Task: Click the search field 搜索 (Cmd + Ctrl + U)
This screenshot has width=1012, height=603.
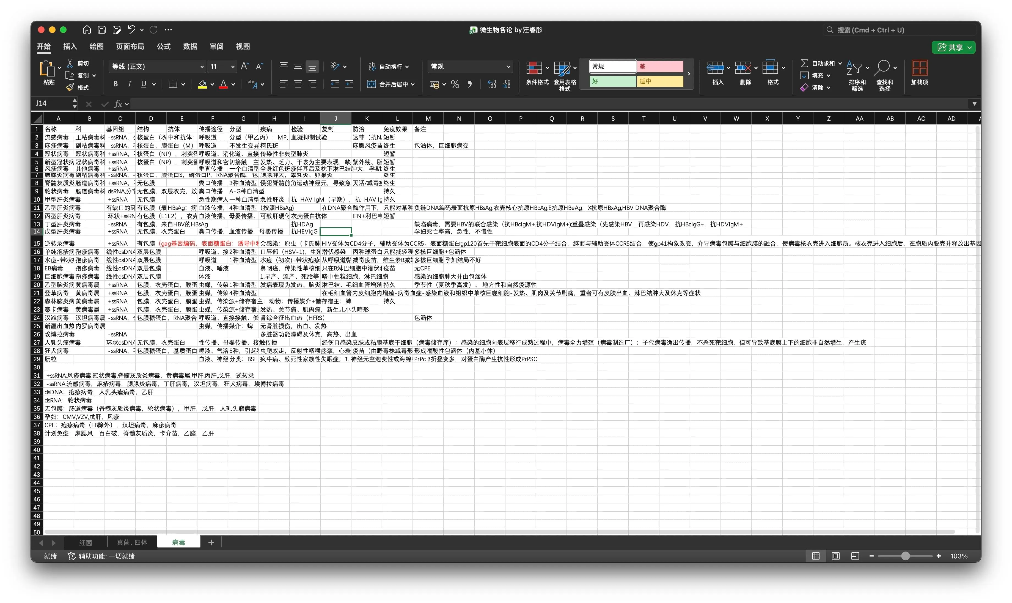Action: pyautogui.click(x=900, y=30)
